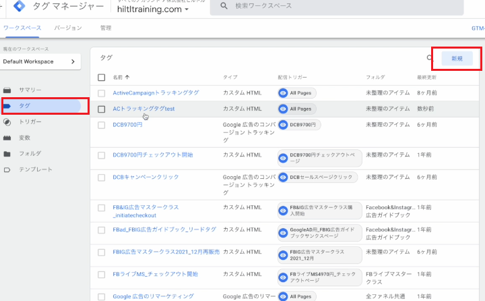Click the GoogleAD用_FBIG広告ガイドブック trigger chip
Viewport: 485px width, 301px height.
[319, 233]
